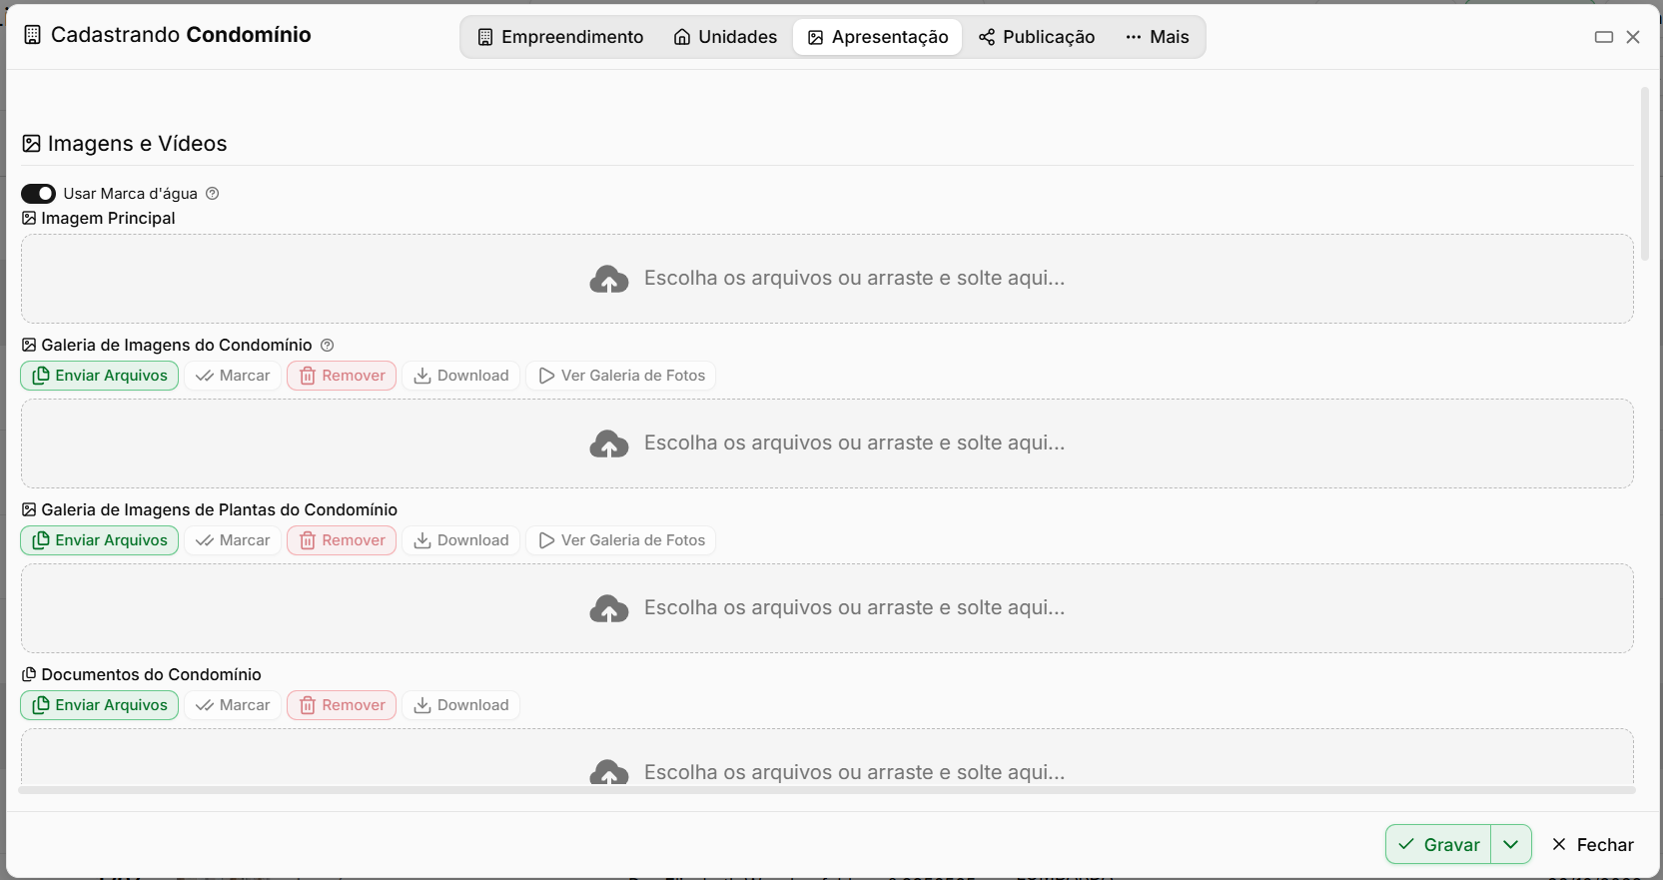Click Marcar in Galeria de Imagens do Condomínio
The width and height of the screenshot is (1663, 880).
[233, 376]
